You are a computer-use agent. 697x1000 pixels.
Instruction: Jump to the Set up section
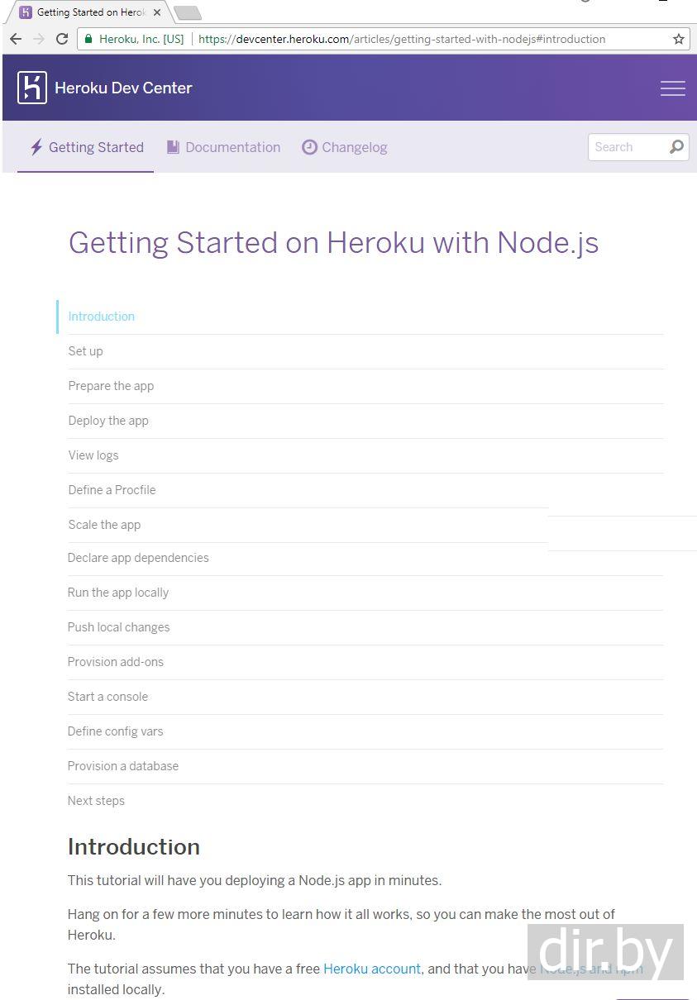pos(85,351)
